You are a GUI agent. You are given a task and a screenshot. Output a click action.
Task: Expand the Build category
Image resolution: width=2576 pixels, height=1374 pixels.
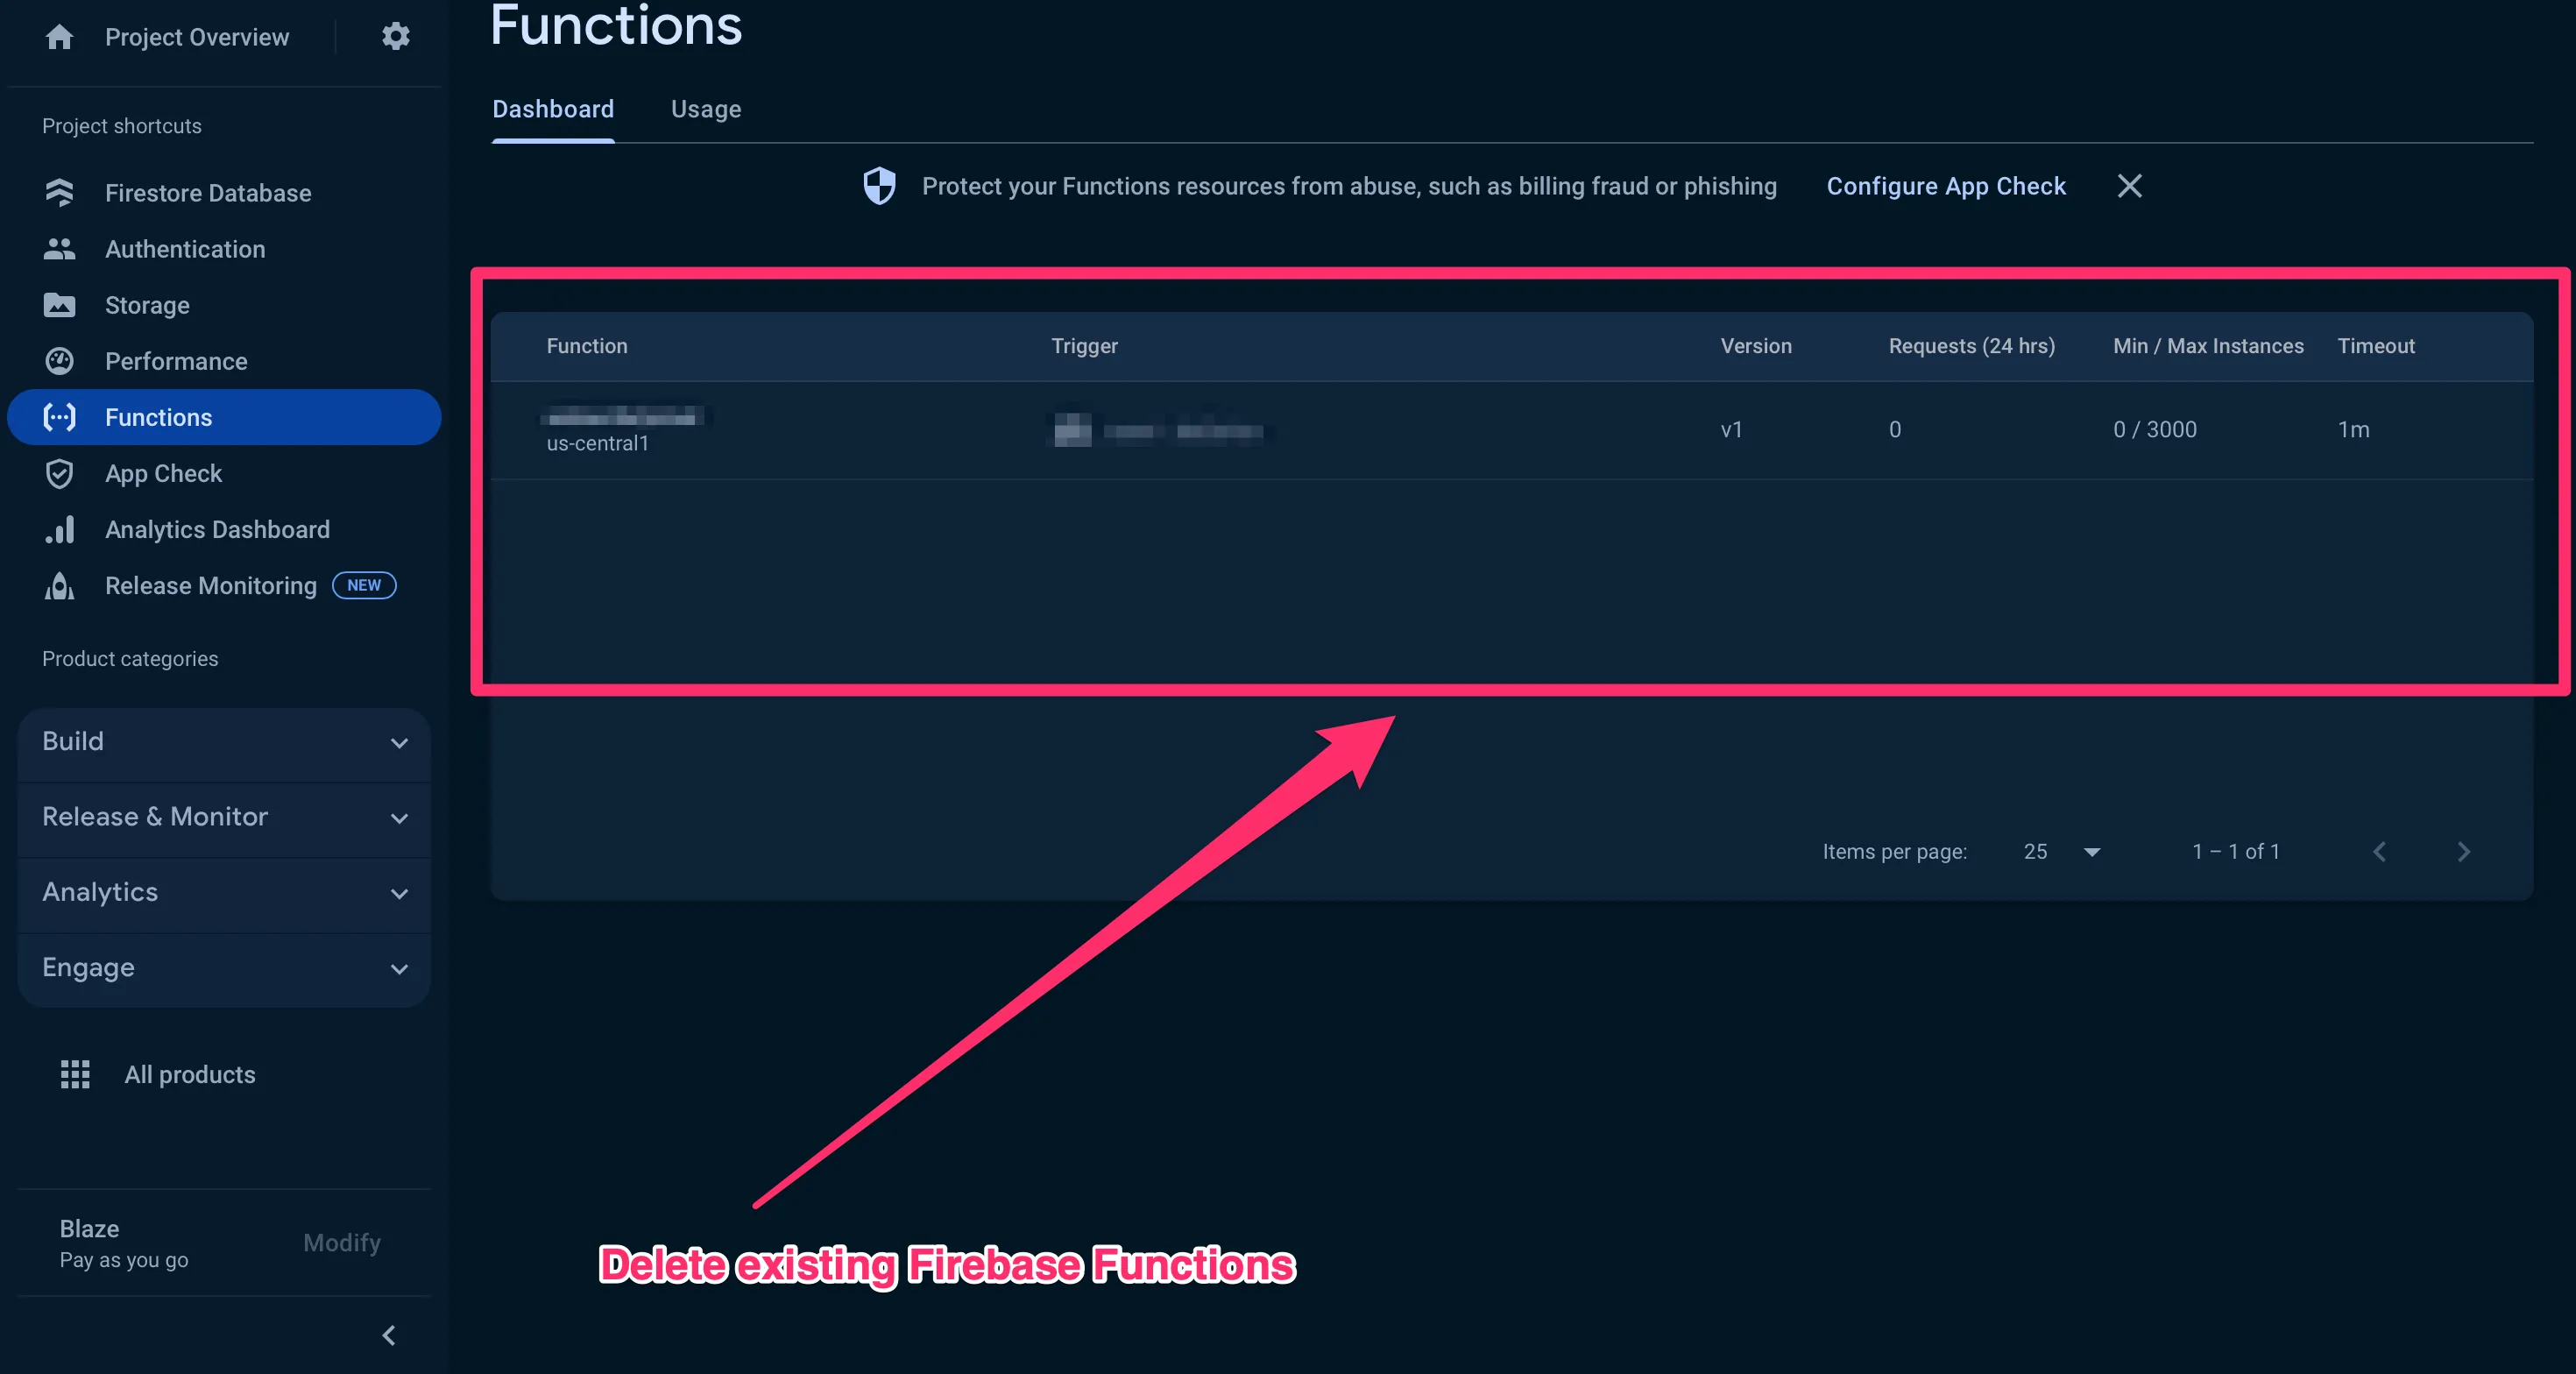pyautogui.click(x=224, y=743)
